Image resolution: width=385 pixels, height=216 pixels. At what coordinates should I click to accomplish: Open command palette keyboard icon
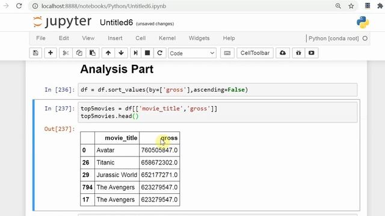227,53
